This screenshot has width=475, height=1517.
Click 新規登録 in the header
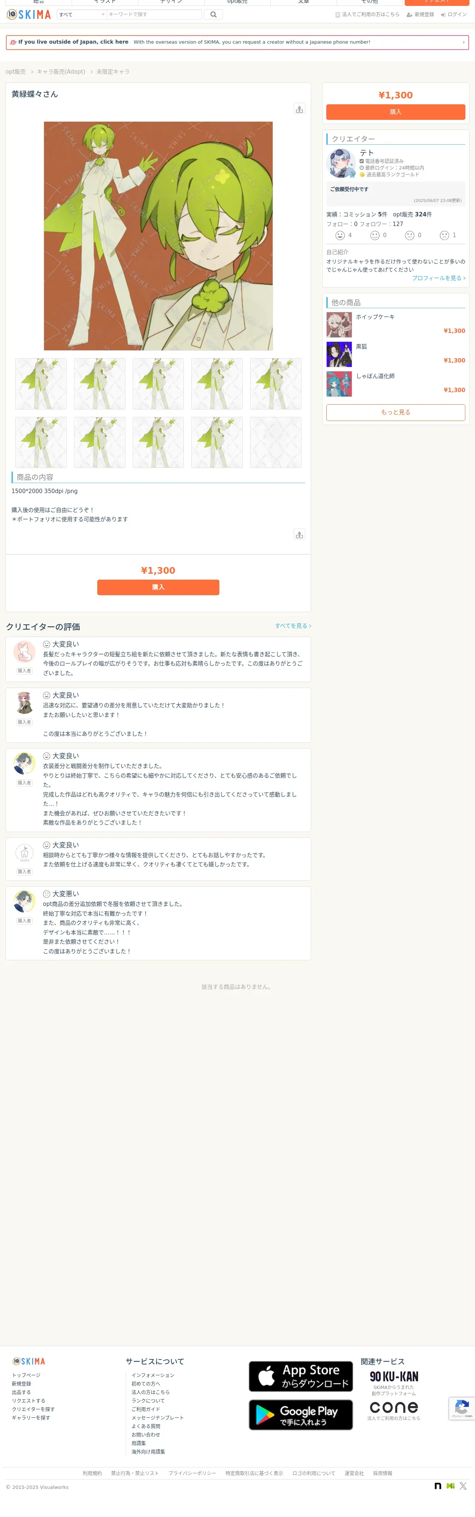tap(420, 14)
